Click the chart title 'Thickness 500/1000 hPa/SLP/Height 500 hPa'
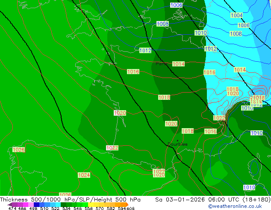 70,200
